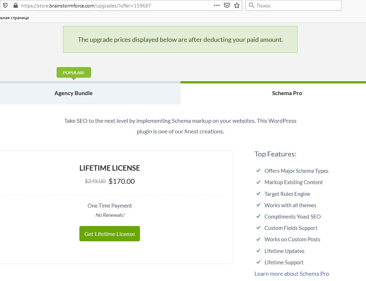Viewport: 366px width, 281px height.
Task: Open the bookmarks toolbar страница item
Action: tap(14, 18)
